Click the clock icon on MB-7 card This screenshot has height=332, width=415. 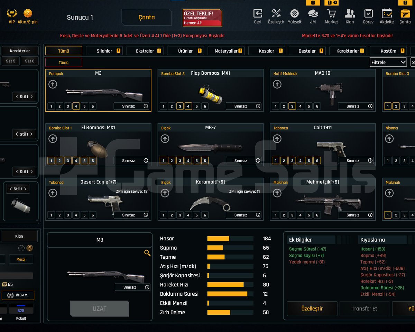[x=258, y=160]
